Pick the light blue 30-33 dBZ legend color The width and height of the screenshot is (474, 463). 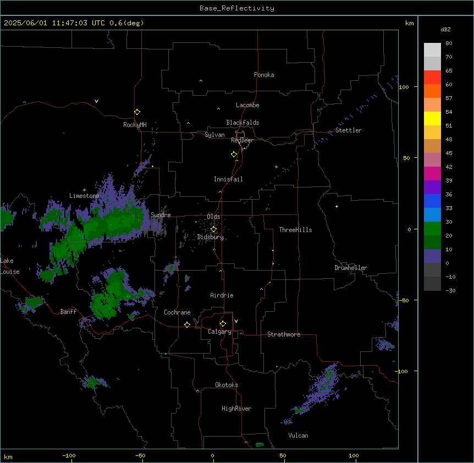(x=432, y=214)
